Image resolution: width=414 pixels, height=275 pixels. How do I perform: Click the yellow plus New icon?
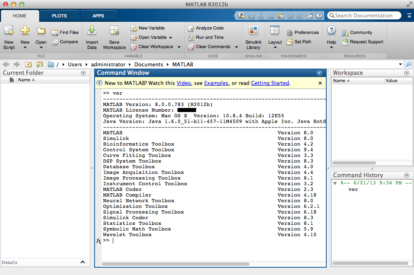coord(25,30)
